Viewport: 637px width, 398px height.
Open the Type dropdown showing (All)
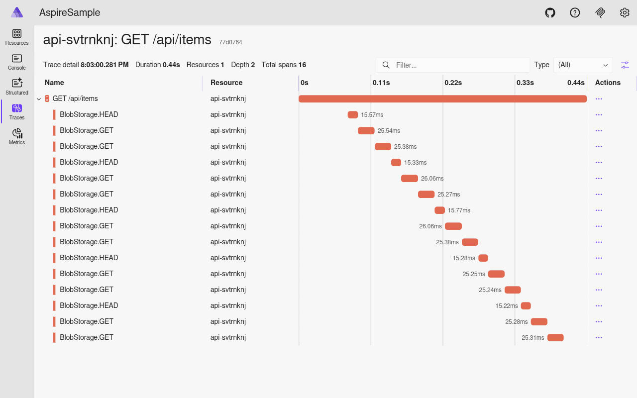point(583,65)
